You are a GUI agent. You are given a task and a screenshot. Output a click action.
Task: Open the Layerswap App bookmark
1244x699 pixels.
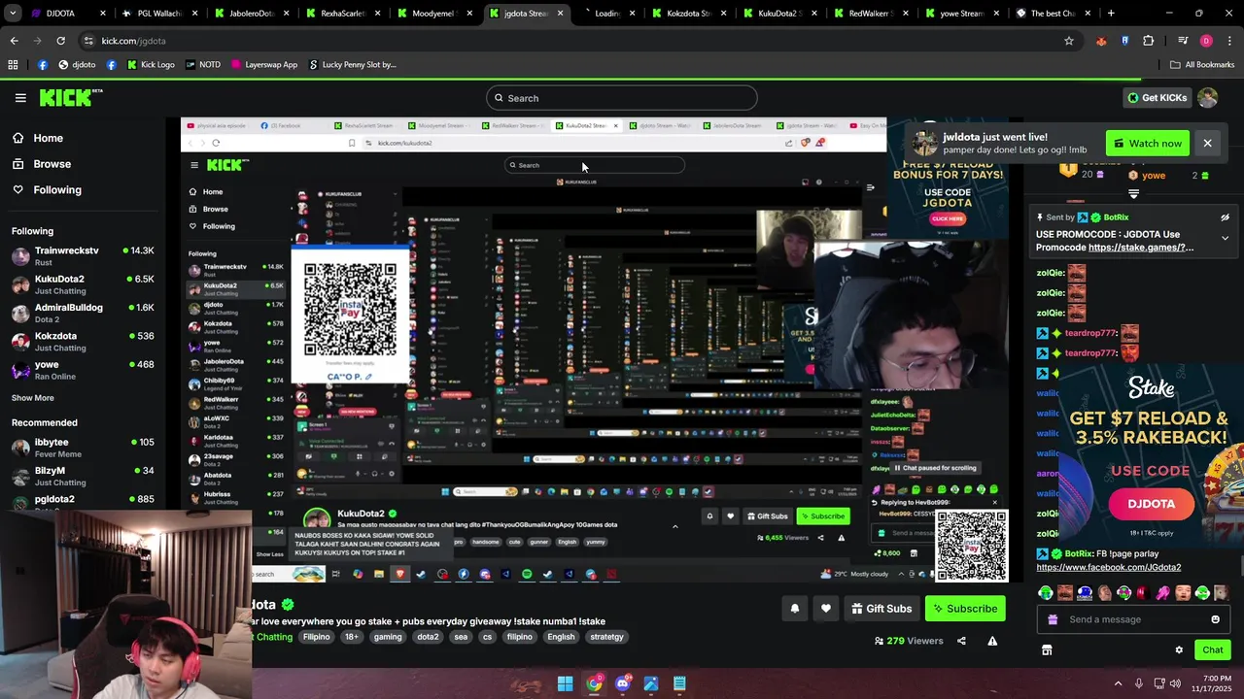[264, 65]
